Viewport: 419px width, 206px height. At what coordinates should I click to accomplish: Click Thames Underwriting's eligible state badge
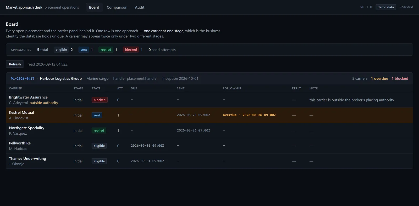99,161
